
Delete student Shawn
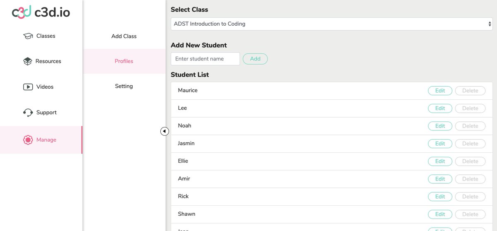pos(470,214)
